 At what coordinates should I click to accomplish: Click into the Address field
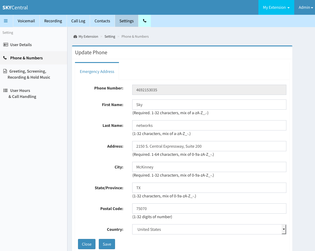pos(209,146)
